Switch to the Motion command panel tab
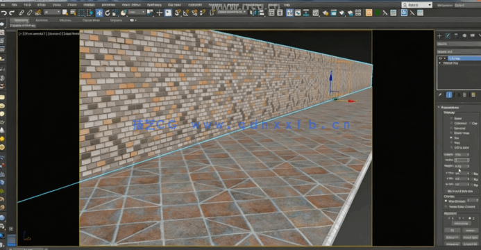The image size is (481, 250). (464, 35)
